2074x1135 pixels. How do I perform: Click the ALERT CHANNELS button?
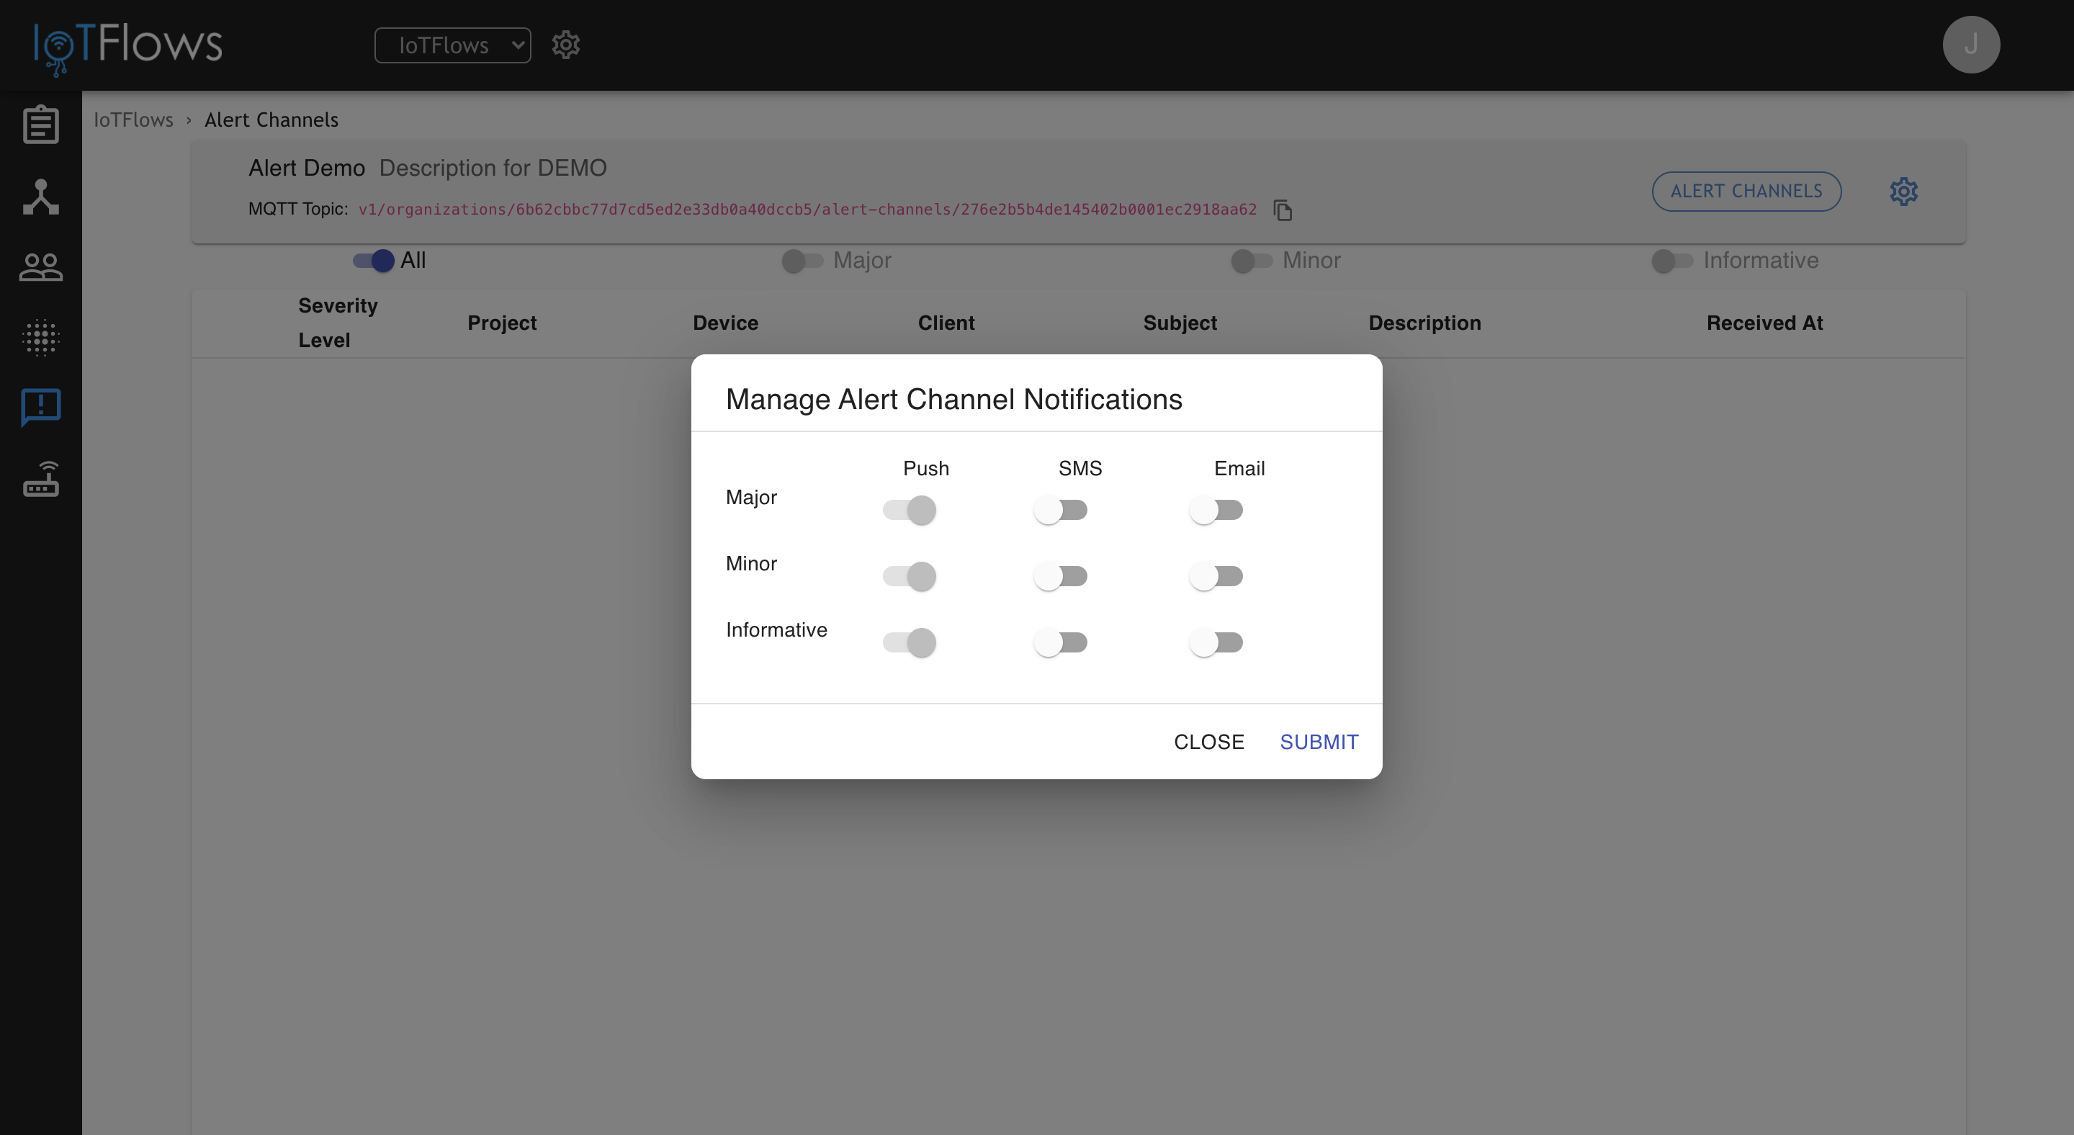coord(1746,192)
